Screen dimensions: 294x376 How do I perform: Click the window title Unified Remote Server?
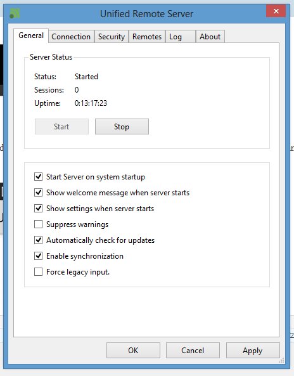click(146, 14)
